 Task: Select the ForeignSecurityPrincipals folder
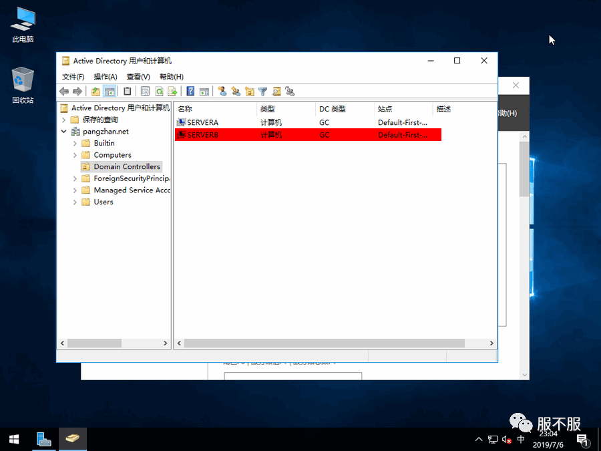click(x=126, y=178)
